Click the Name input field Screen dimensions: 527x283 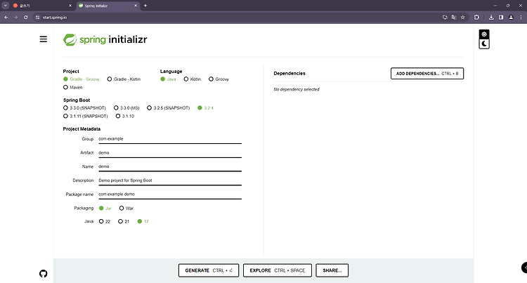(170, 166)
